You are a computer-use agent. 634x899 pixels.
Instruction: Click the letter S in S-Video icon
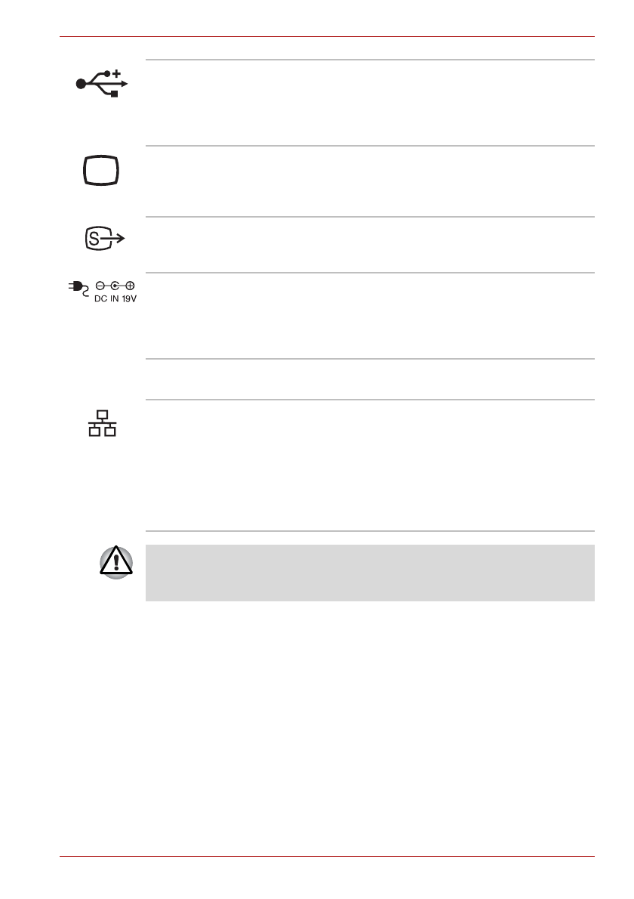(92, 239)
